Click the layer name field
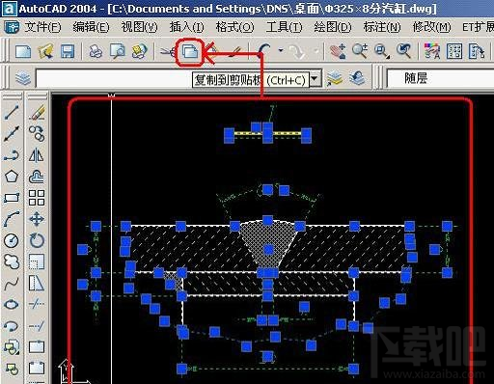Screen dimensions: 494x384 coord(178,78)
